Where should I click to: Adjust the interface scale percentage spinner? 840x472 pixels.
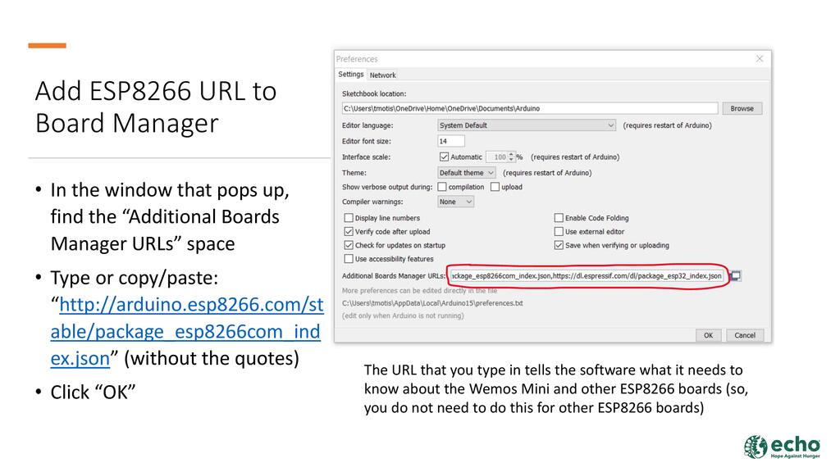(512, 157)
